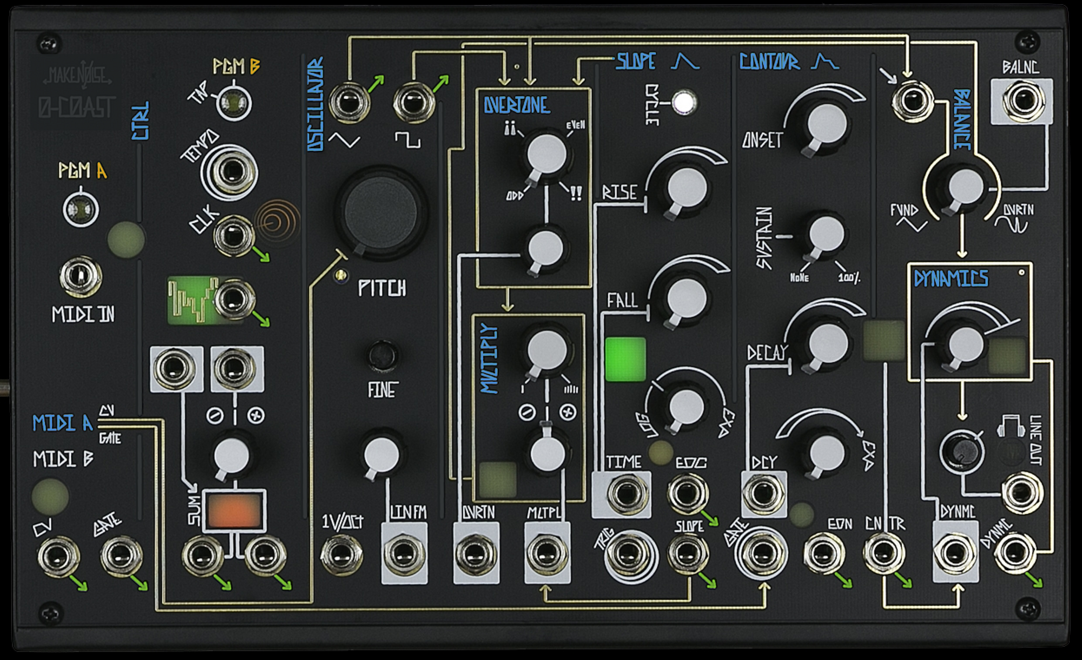The height and width of the screenshot is (660, 1082).
Task: Click the 1V/OCT input jack
Action: tap(341, 555)
